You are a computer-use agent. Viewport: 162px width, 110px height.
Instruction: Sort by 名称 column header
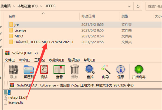tap(12, 16)
